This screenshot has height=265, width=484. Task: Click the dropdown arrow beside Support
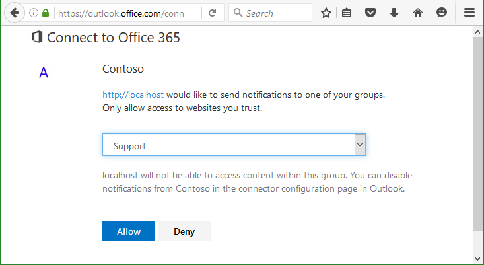tap(360, 145)
